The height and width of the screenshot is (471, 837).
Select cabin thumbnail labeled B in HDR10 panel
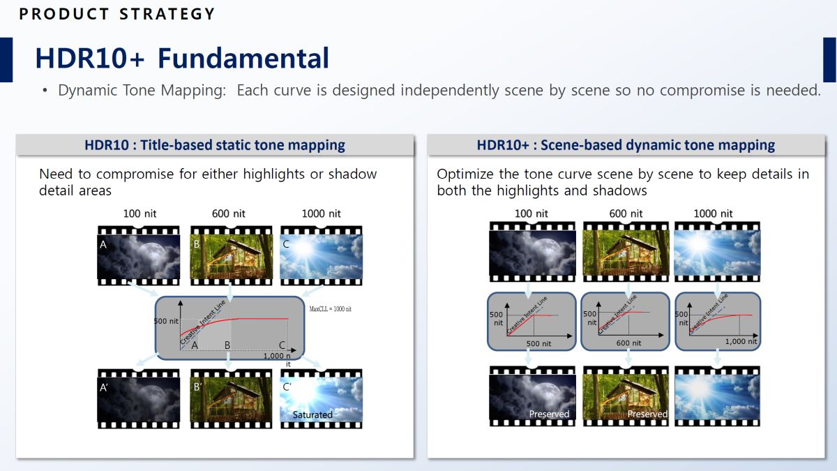[231, 255]
